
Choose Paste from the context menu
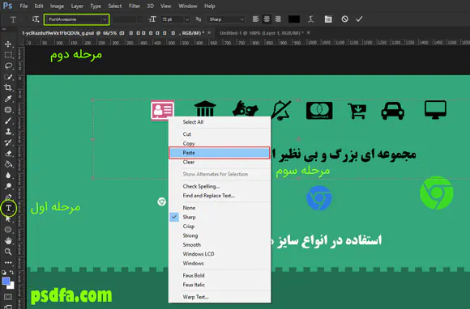(x=219, y=153)
